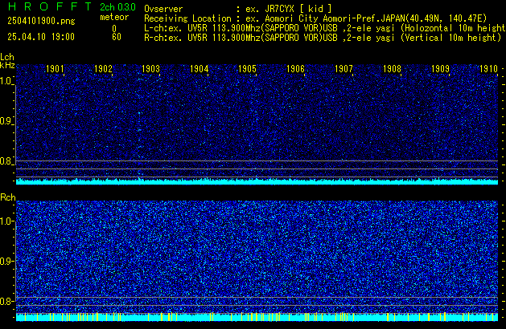
Task: Click the Lch 0.9 kHz axis label
Action: click(x=6, y=121)
